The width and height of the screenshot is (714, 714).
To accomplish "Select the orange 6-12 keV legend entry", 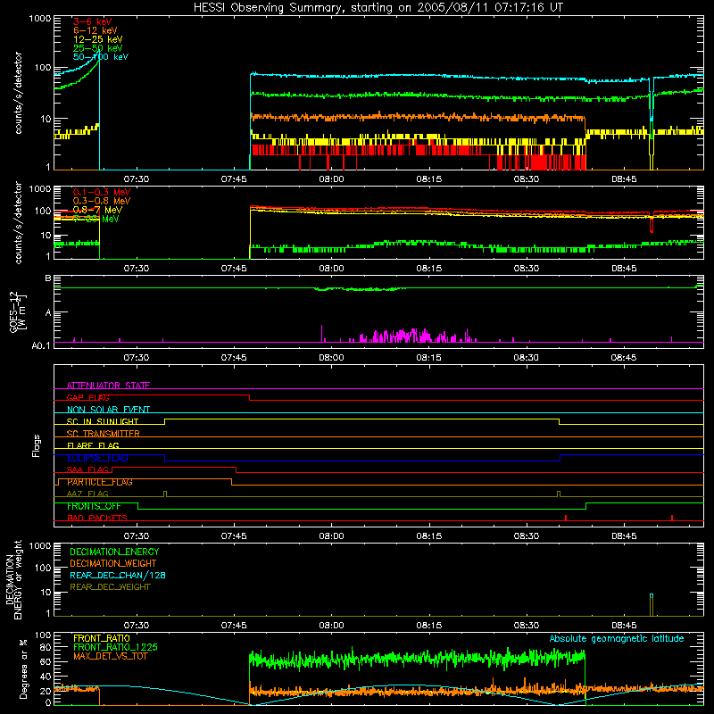I will (x=95, y=30).
